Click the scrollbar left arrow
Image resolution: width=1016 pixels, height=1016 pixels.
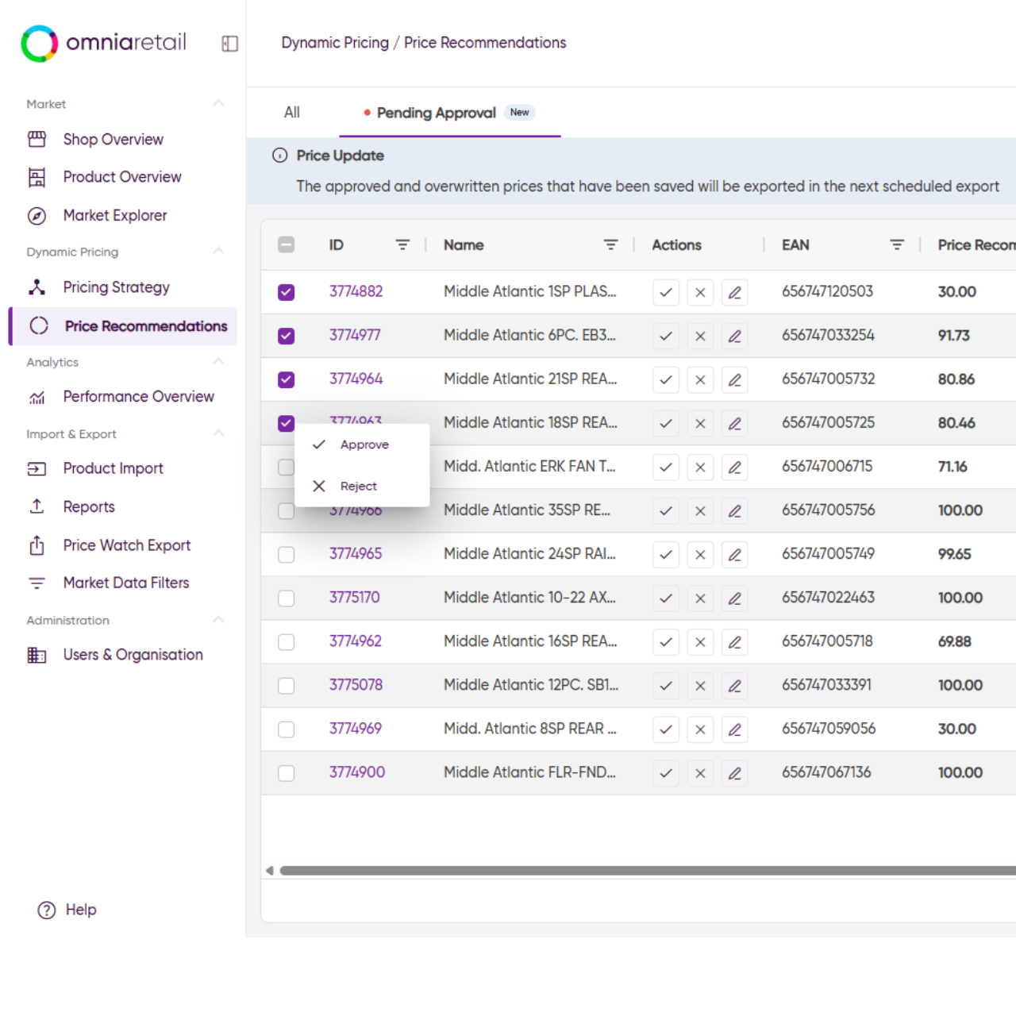pos(269,871)
